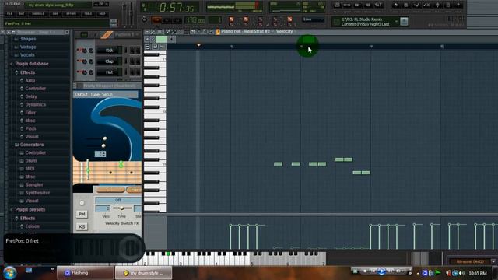Viewport: 498px width, 280px height.
Task: Click the Clap channel button
Action: [x=109, y=61]
